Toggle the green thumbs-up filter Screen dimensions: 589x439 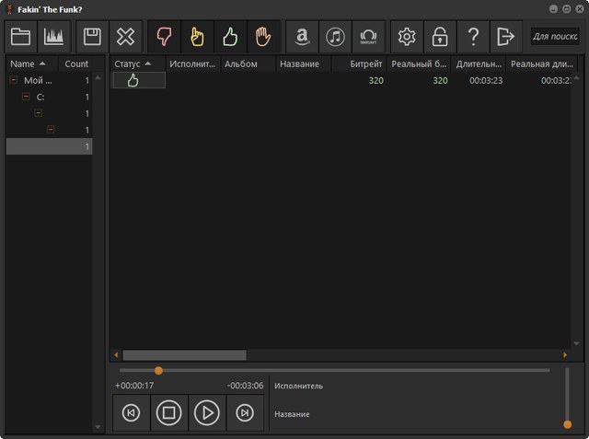230,37
